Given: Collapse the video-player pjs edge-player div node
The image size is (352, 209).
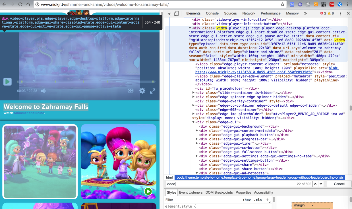Looking at the screenshot, I should click(x=190, y=28).
